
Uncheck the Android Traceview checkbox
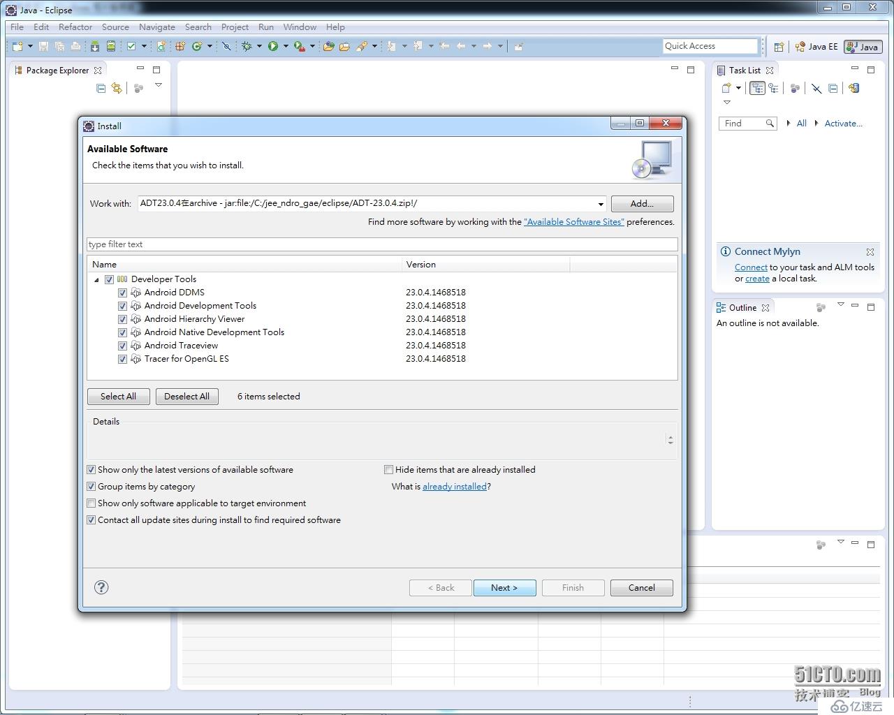(122, 346)
